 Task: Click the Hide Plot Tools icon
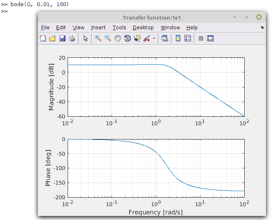coord(201,38)
